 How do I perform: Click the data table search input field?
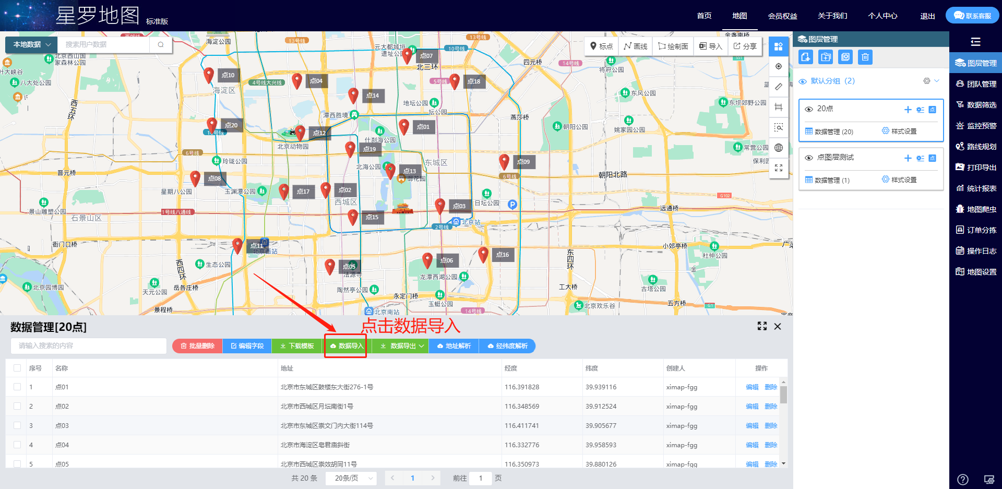(89, 346)
